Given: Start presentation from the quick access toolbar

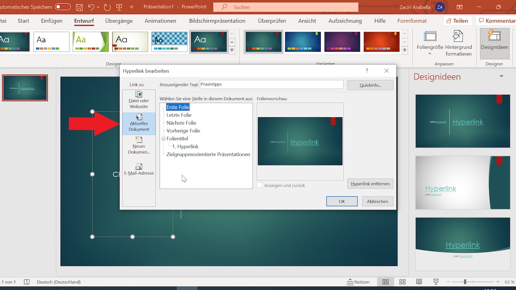Looking at the screenshot, I should coord(119,7).
